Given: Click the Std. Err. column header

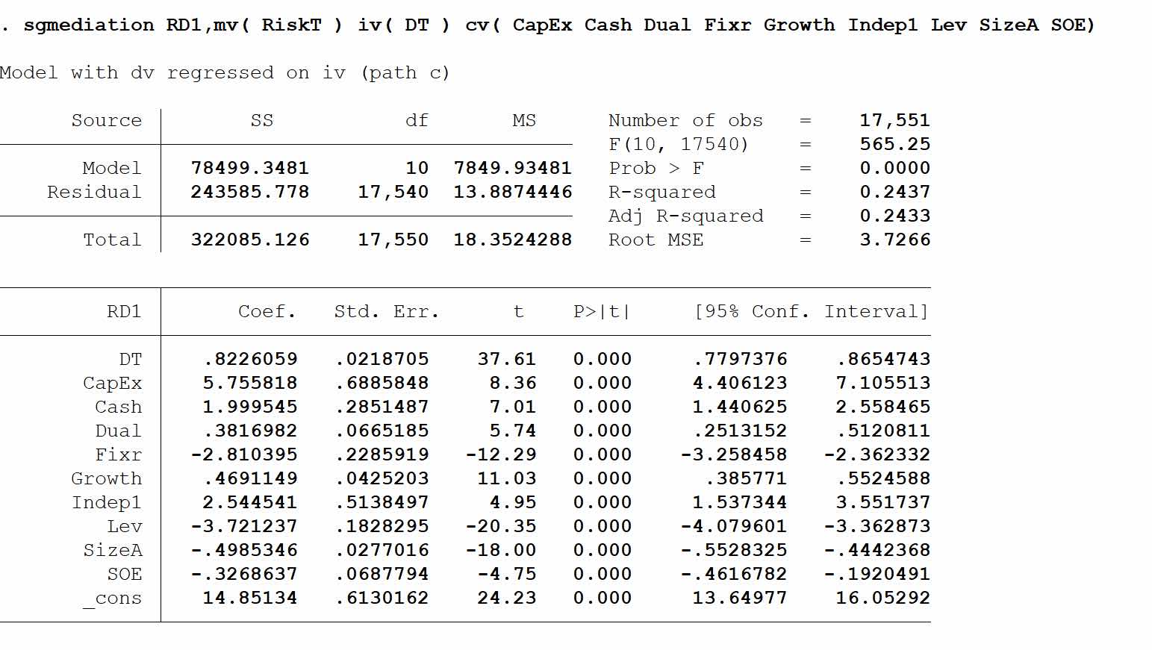Looking at the screenshot, I should [x=386, y=312].
